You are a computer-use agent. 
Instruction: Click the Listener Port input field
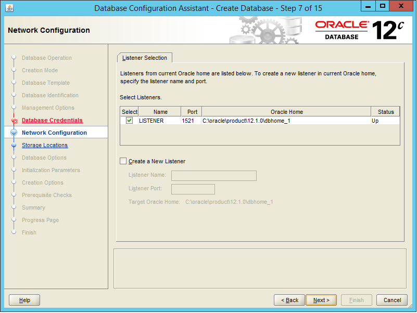[193, 189]
